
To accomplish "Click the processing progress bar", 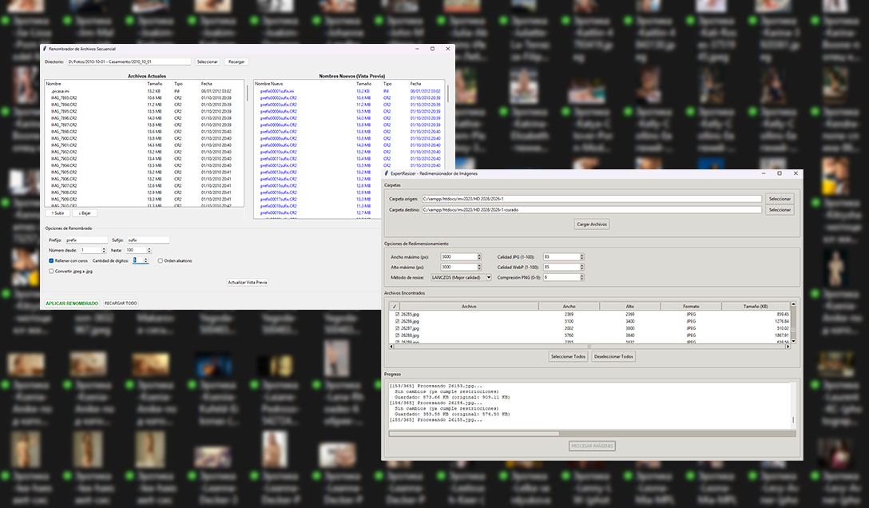I will pyautogui.click(x=591, y=434).
